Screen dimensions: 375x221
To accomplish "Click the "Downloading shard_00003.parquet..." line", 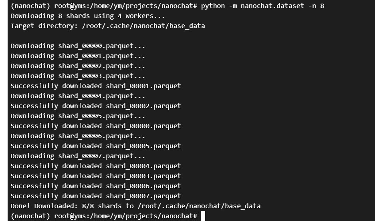I will pyautogui.click(x=78, y=76).
